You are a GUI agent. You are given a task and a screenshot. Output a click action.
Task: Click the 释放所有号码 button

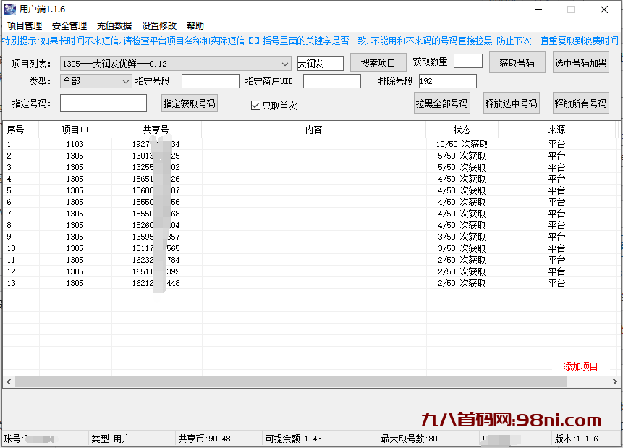tap(579, 102)
